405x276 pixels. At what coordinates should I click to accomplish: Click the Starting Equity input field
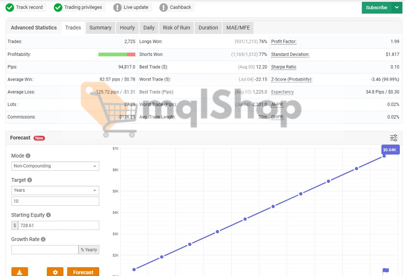(x=59, y=225)
